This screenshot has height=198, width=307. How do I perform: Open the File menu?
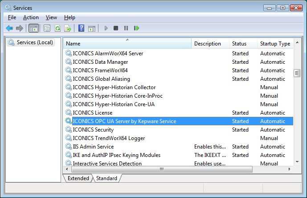point(12,17)
